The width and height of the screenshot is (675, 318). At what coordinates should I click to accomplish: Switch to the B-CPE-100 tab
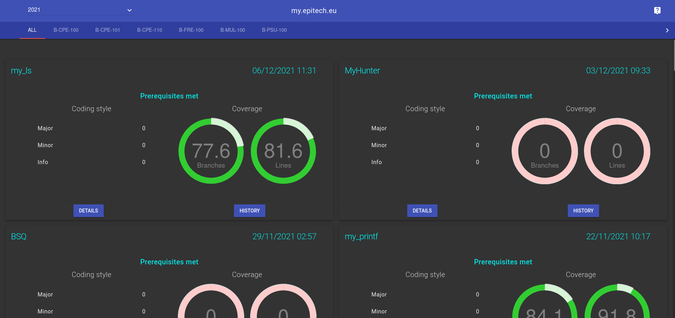(66, 30)
